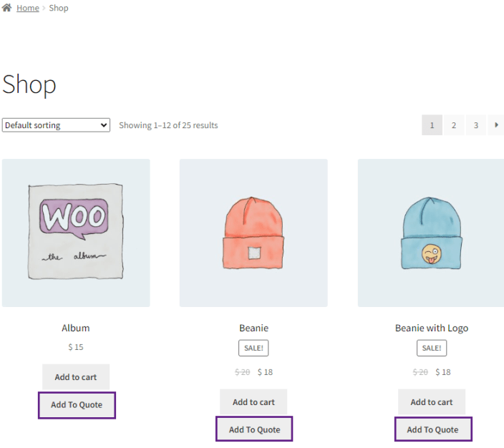Select current page 1 in pagination
The width and height of the screenshot is (504, 448).
tap(432, 125)
